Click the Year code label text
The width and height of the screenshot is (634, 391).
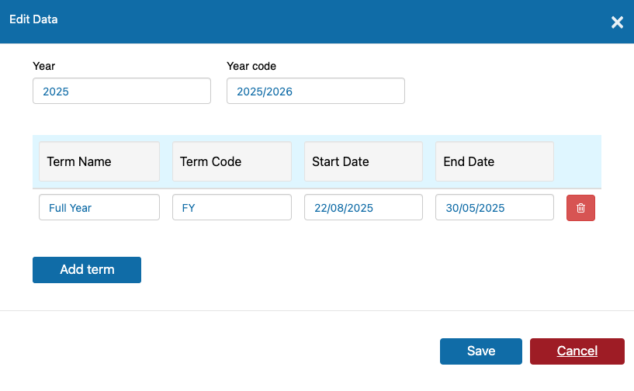251,66
